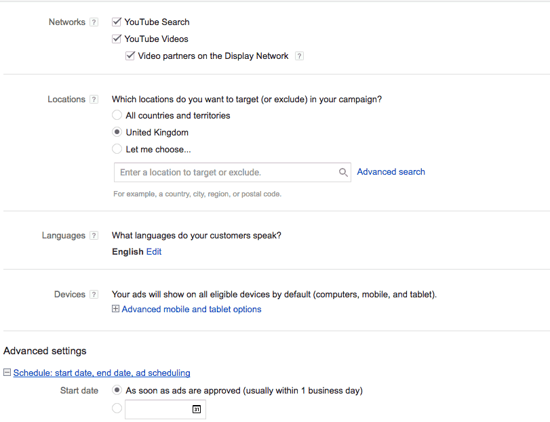
Task: Focus the Enter a location input field
Action: tap(232, 172)
